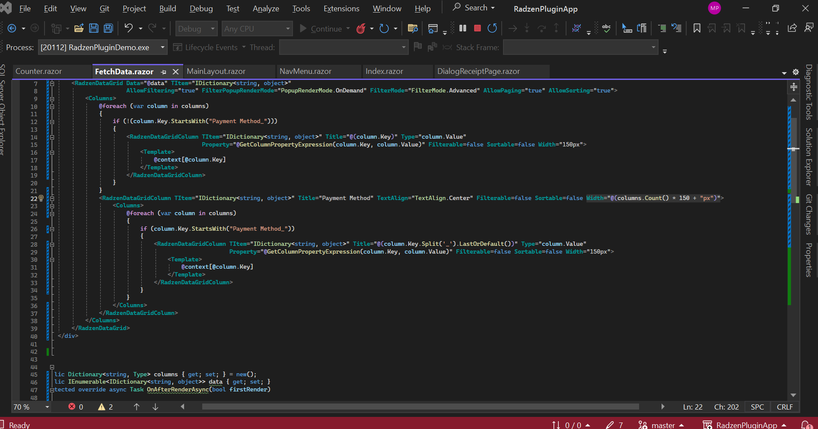Click the Send Feedback person icon
Screen dimensions: 818x429
[808, 28]
